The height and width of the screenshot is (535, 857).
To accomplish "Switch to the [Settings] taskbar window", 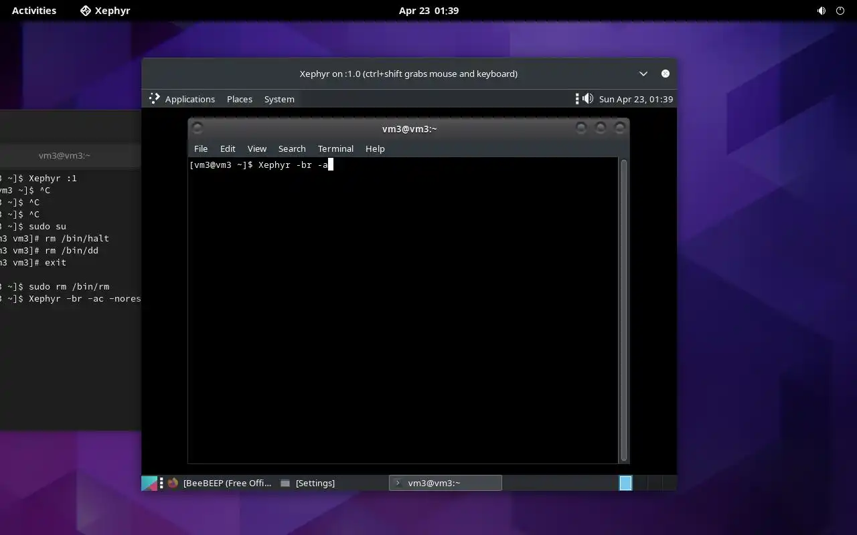I will (308, 483).
